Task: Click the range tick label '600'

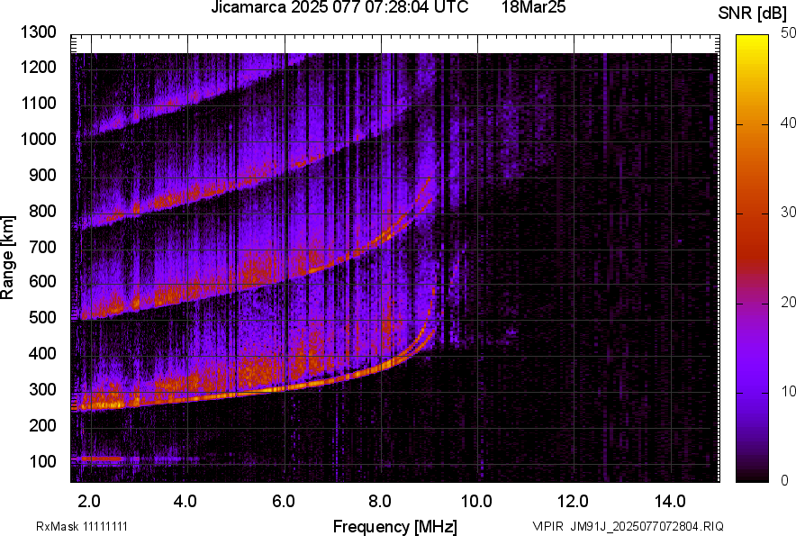Action: pos(42,281)
